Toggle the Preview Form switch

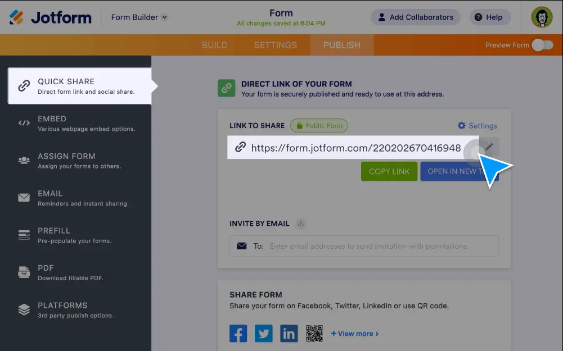tap(542, 45)
